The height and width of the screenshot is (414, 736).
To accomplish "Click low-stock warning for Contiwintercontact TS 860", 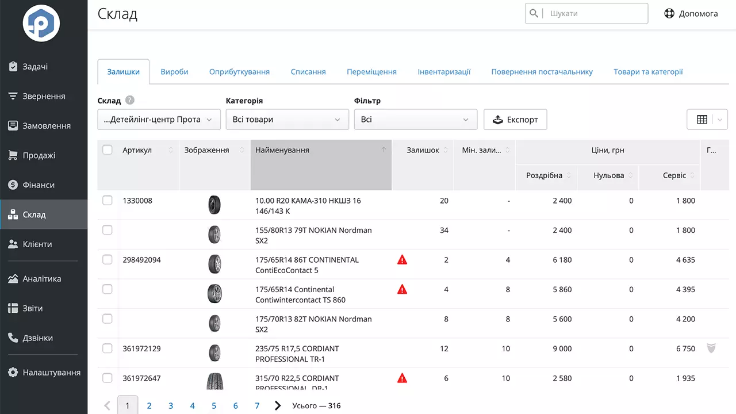I will point(402,289).
